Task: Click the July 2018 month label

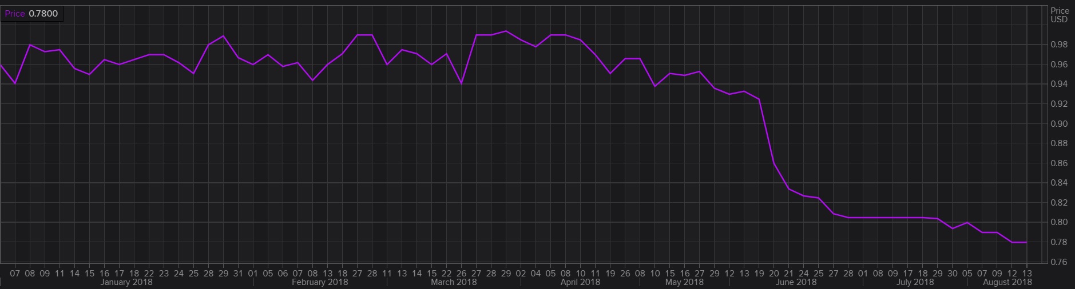Action: 915,282
